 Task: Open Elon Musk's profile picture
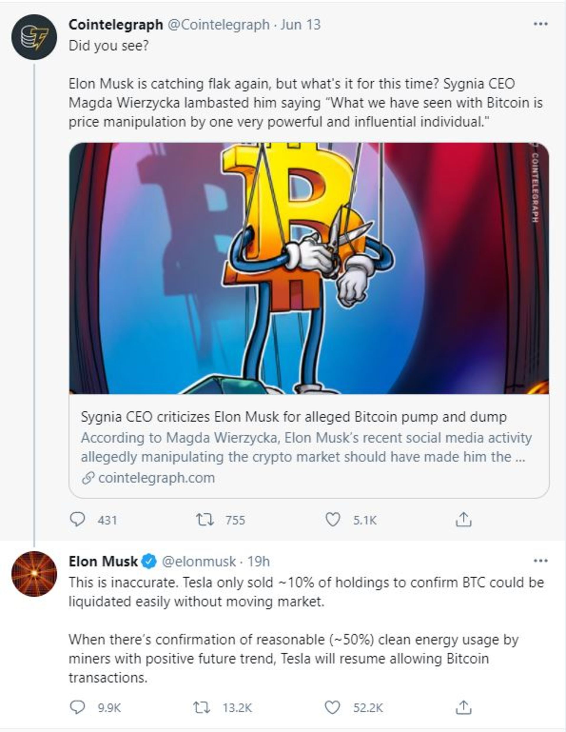tap(34, 574)
